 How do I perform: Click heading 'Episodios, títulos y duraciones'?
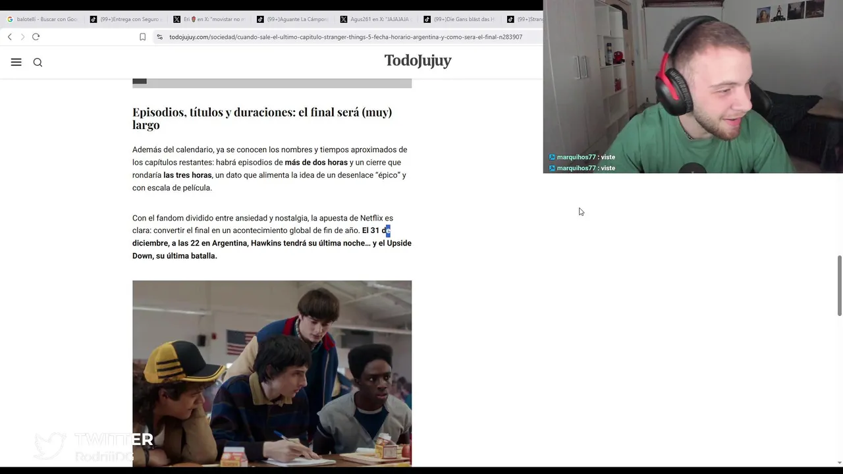click(262, 118)
